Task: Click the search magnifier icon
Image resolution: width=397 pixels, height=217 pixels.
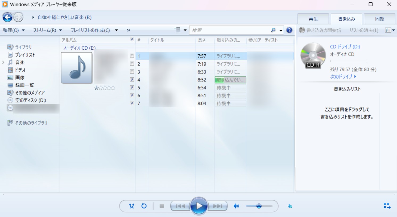Action: pos(273,30)
